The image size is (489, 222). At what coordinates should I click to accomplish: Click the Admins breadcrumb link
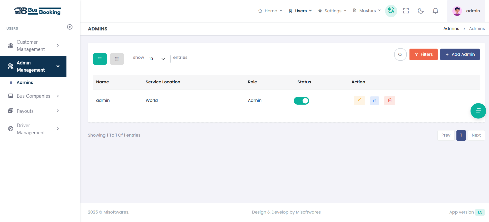pyautogui.click(x=451, y=28)
